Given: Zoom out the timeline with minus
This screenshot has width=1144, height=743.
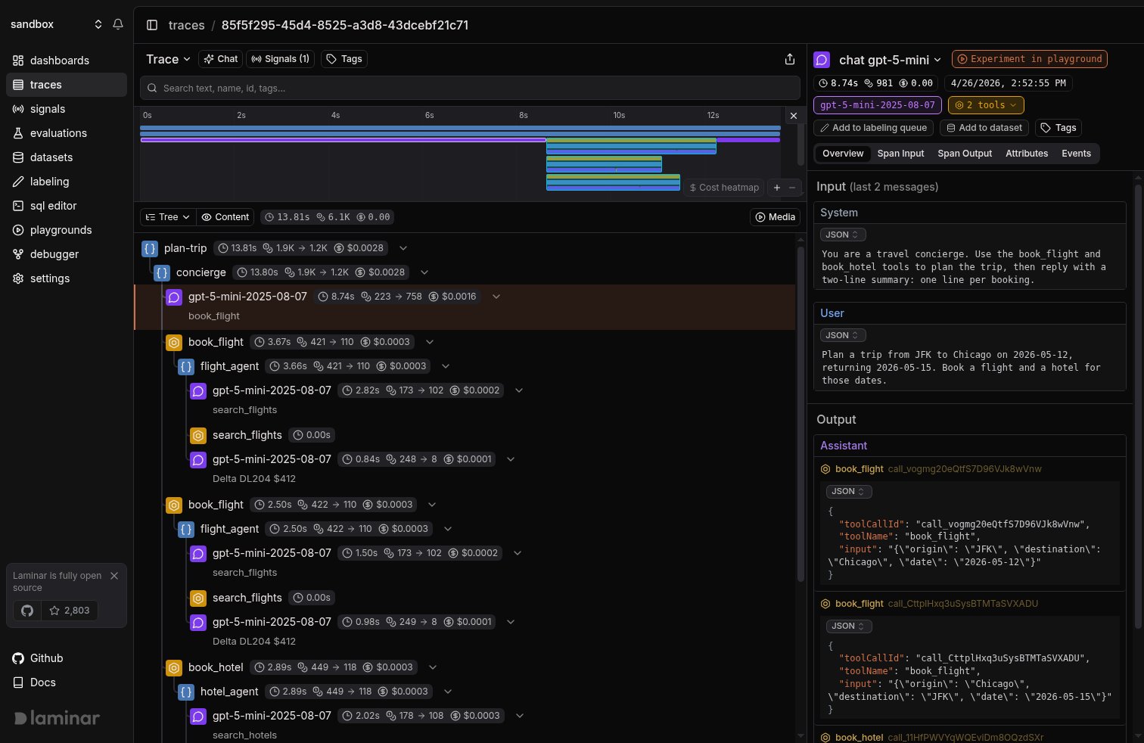Looking at the screenshot, I should (x=792, y=188).
